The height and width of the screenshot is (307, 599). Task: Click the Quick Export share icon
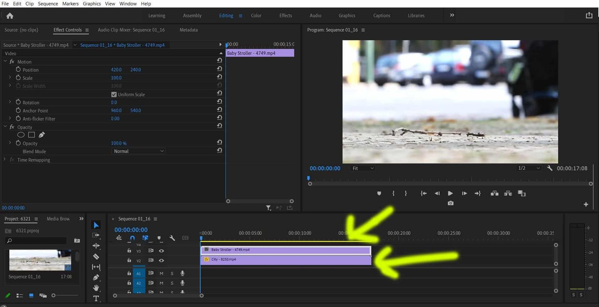(x=589, y=15)
